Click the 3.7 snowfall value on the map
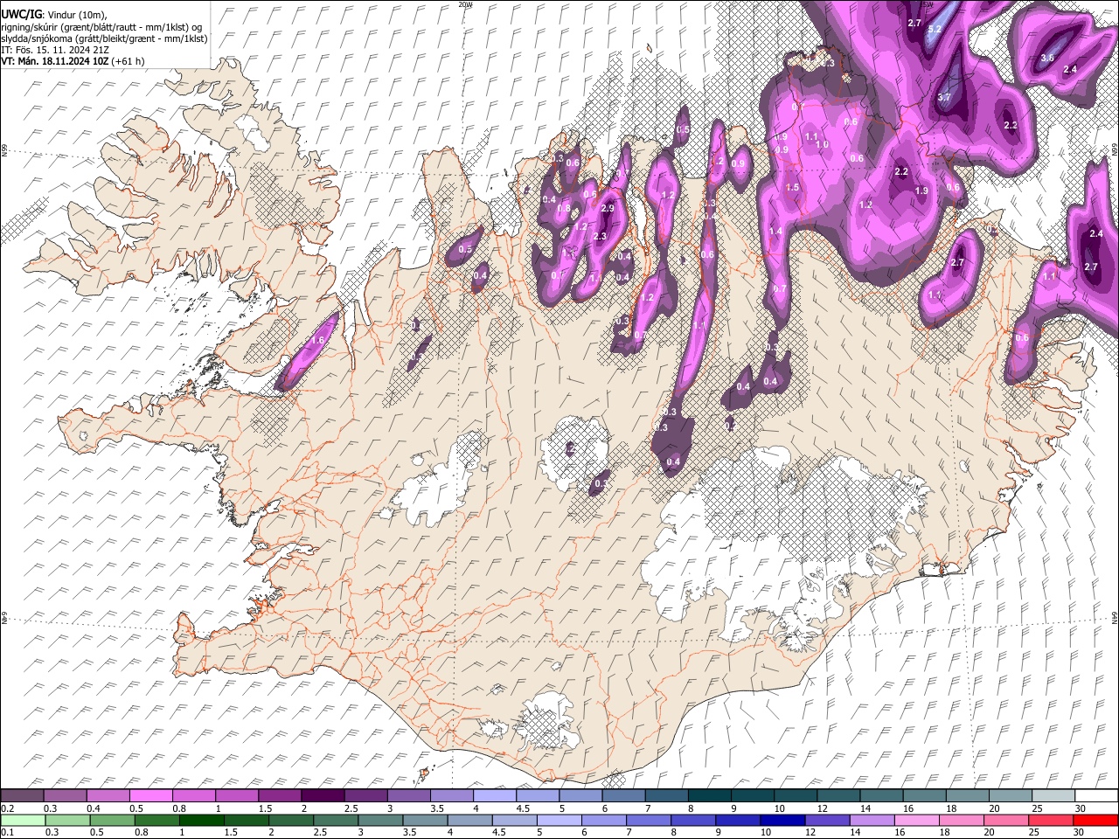1119x839 pixels. [944, 98]
